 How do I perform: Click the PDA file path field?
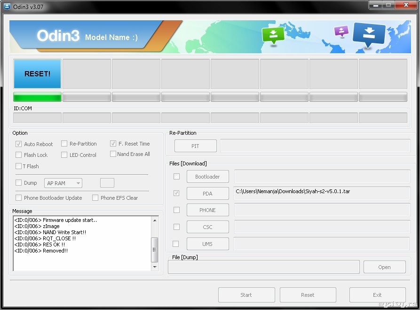click(322, 193)
